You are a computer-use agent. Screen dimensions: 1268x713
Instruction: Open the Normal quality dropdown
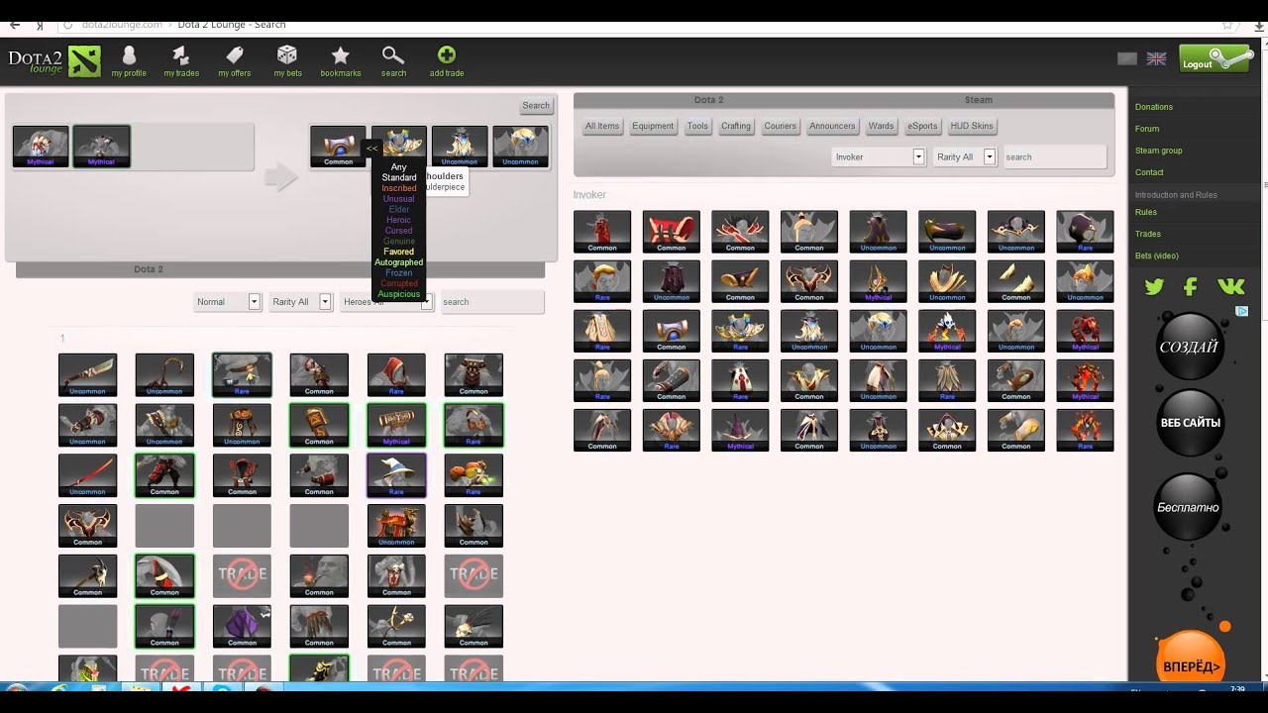point(227,302)
